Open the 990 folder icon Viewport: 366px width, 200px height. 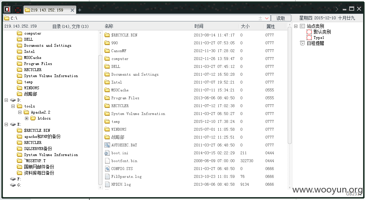[x=107, y=43]
